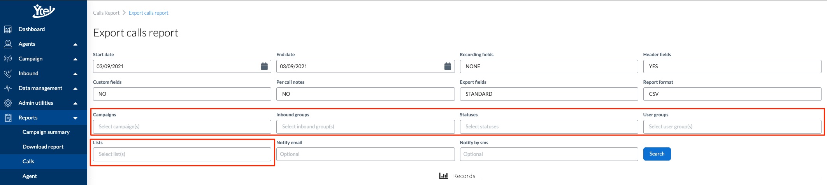This screenshot has width=827, height=185.
Task: Open the Select campaign(s) dropdown
Action: (182, 127)
